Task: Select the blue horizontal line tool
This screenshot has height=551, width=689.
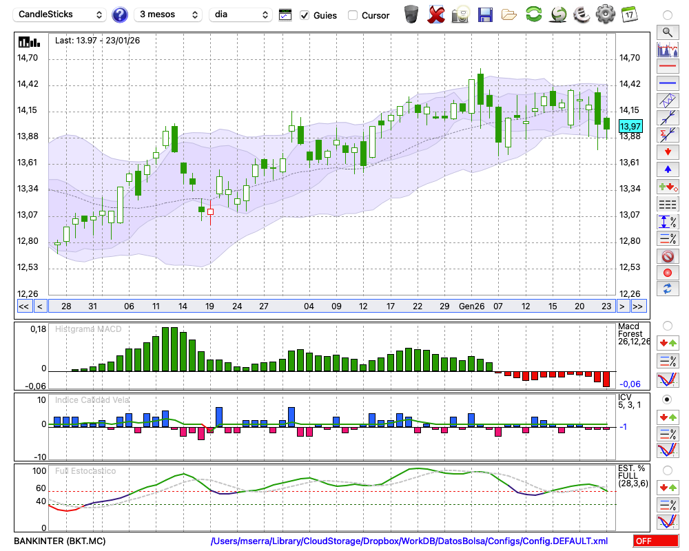Action: click(x=667, y=83)
